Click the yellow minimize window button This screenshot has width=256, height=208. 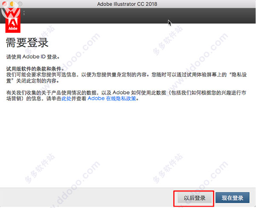click(12, 3)
